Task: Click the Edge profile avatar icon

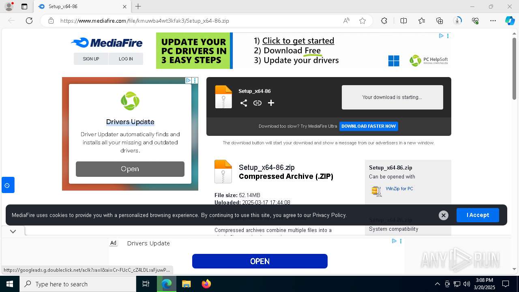Action: click(x=9, y=6)
